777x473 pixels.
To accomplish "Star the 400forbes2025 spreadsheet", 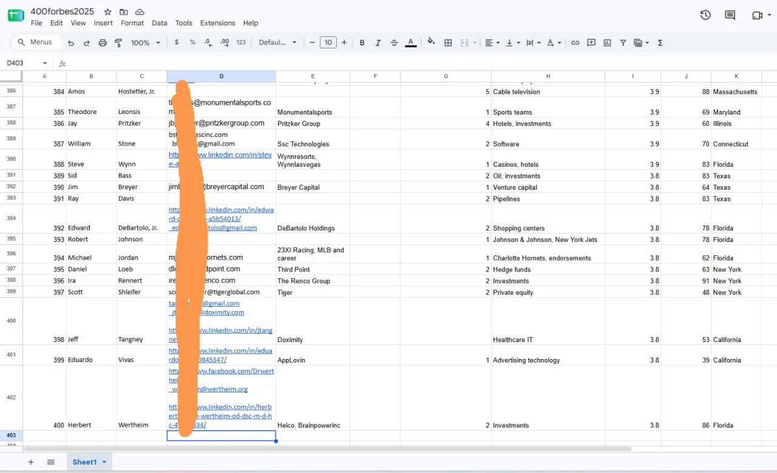I will (x=107, y=12).
